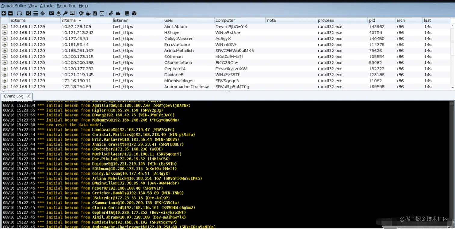The width and height of the screenshot is (455, 229).
Task: Generate MS Office macro document icon
Action: 95,13
